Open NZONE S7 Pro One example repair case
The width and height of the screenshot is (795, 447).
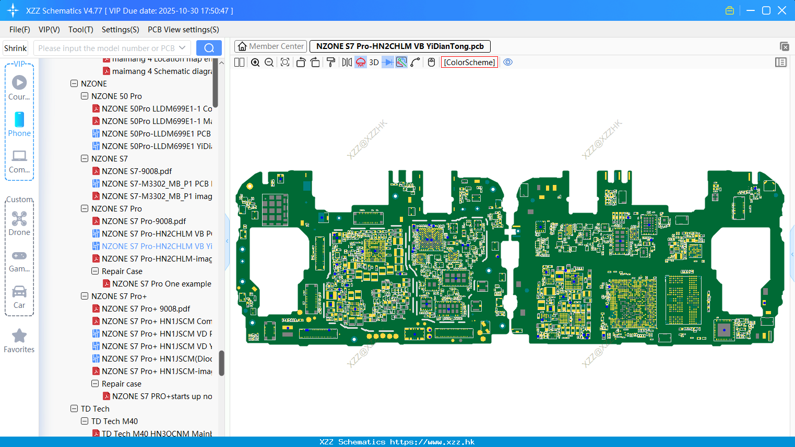point(157,283)
